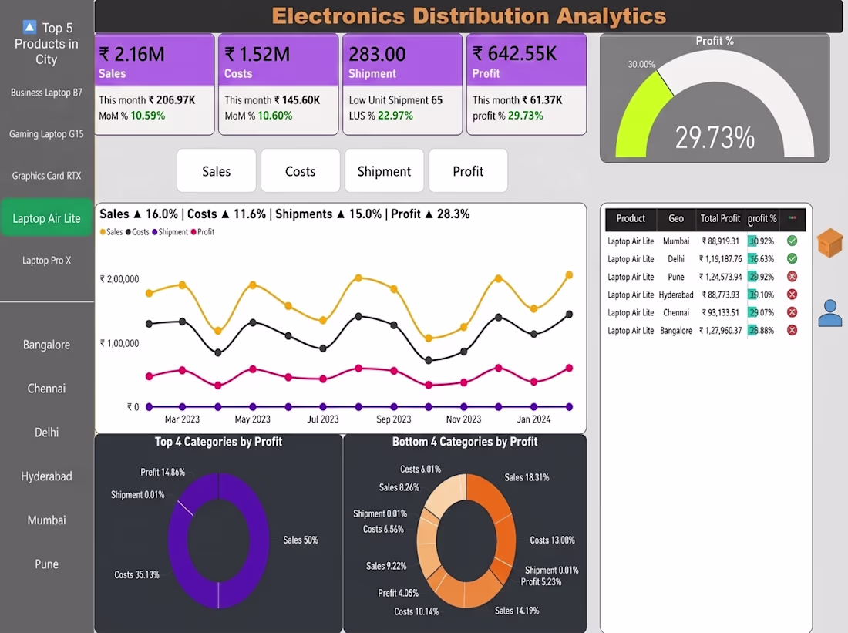The width and height of the screenshot is (848, 633).
Task: Click the 36.63% profit cell for Delhi
Action: point(762,259)
